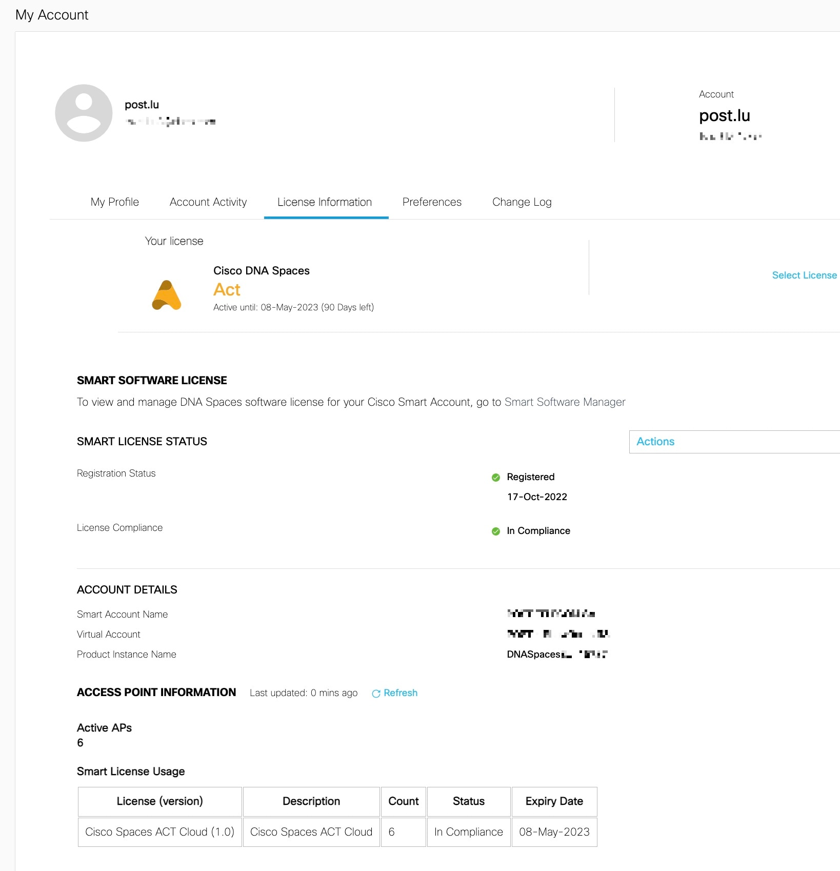Click the Act license tier name
Image resolution: width=840 pixels, height=871 pixels.
[227, 290]
